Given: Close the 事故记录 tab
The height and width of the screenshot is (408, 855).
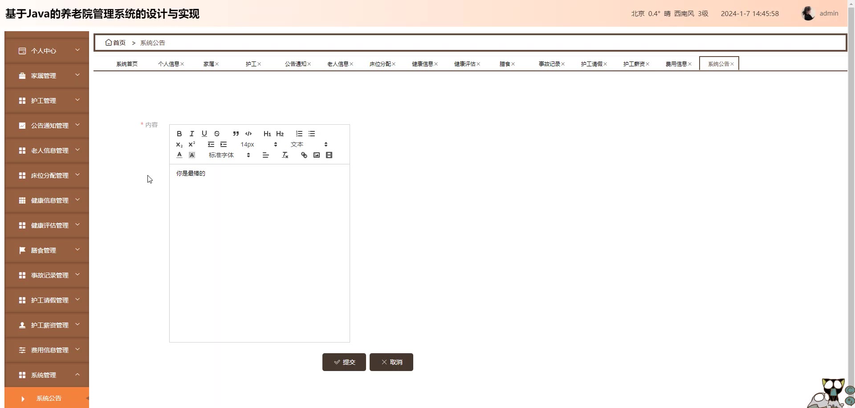Looking at the screenshot, I should [563, 64].
